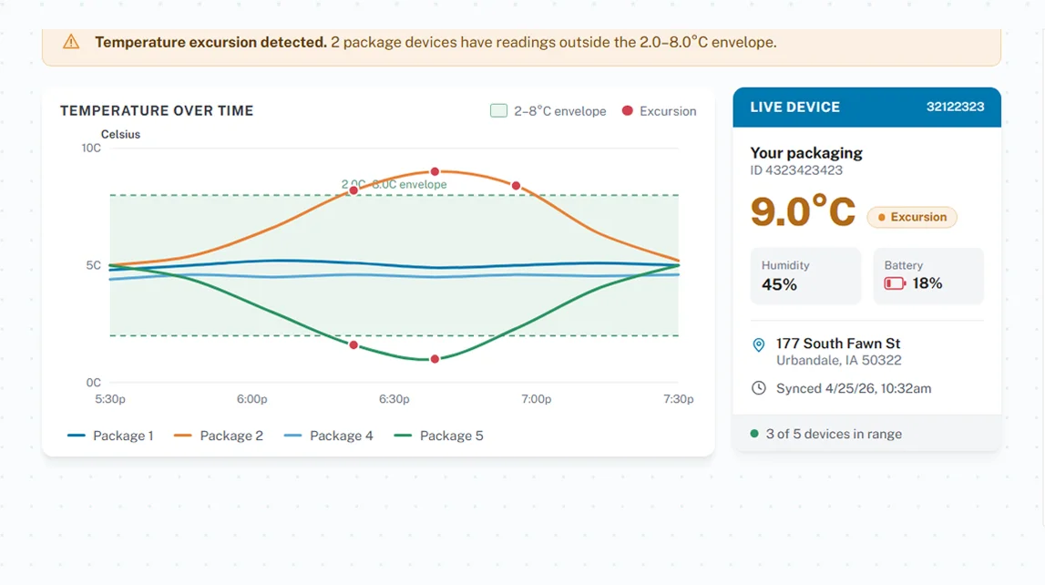Click the green dot beside devices in range
This screenshot has height=585, width=1045.
click(754, 434)
